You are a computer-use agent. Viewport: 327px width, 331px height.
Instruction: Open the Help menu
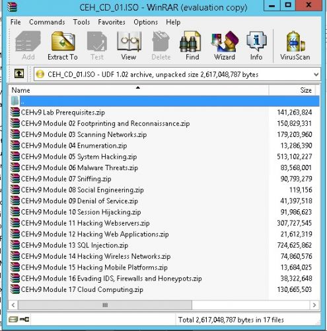[173, 22]
